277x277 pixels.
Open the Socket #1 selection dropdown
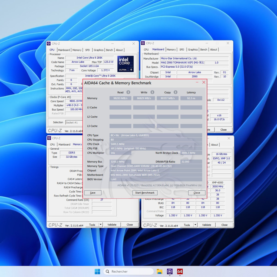pos(74,123)
